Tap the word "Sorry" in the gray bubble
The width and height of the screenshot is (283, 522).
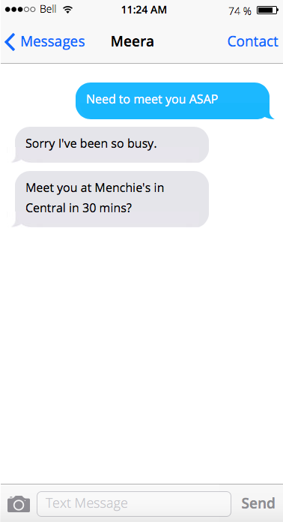coord(40,145)
